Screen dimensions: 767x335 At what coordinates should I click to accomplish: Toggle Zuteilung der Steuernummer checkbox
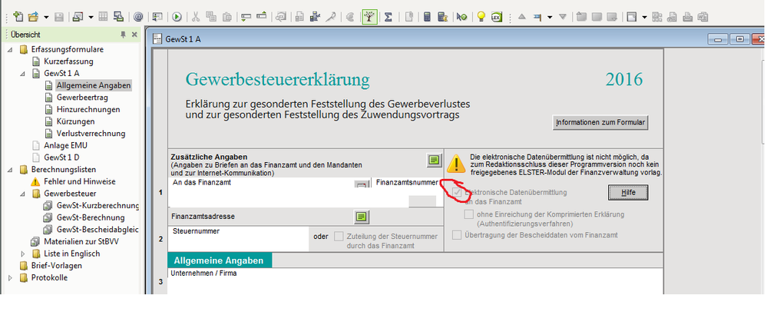click(x=339, y=236)
